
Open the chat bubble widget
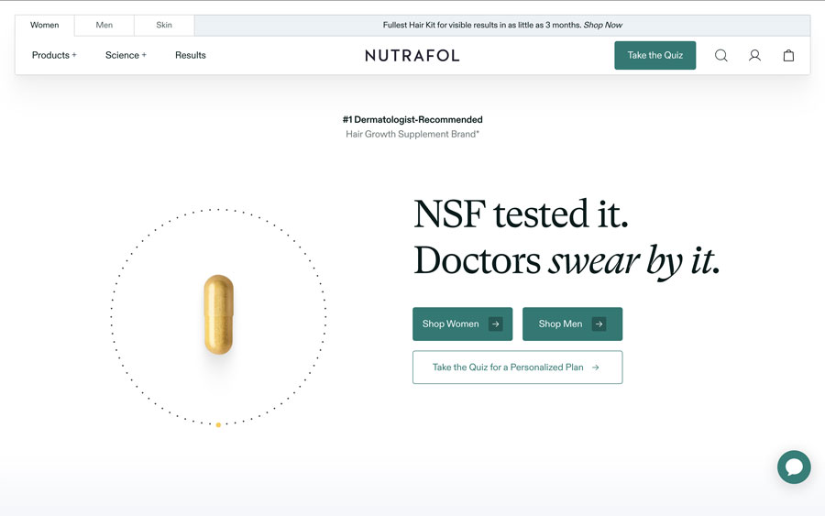point(794,467)
